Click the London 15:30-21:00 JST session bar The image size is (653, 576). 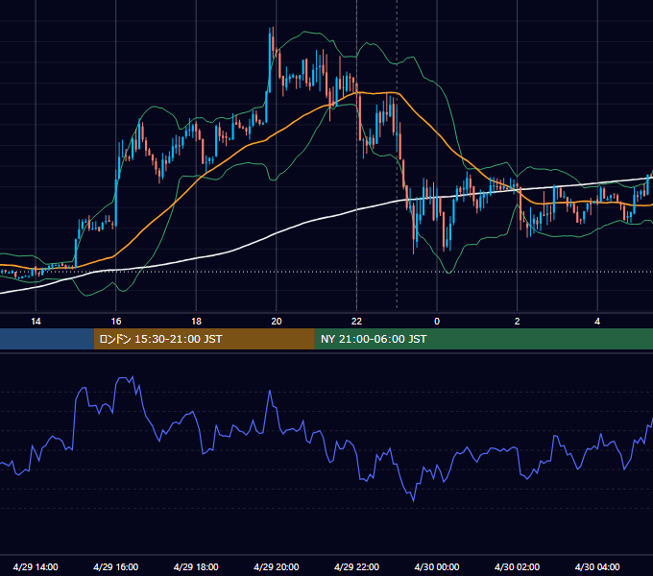tap(204, 339)
